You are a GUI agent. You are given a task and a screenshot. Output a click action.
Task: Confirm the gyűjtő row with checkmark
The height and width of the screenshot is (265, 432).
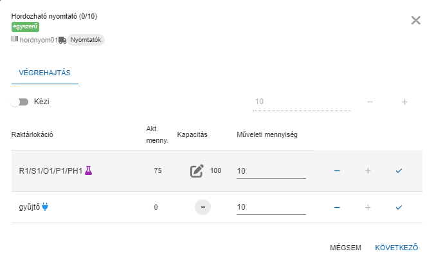tap(399, 207)
